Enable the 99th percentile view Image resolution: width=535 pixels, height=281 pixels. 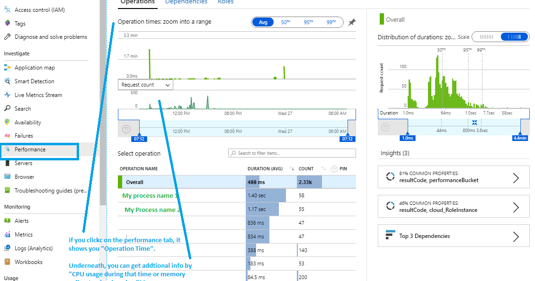click(x=332, y=22)
